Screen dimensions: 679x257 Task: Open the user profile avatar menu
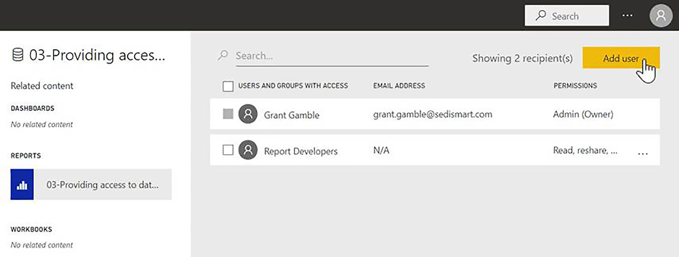coord(661,16)
